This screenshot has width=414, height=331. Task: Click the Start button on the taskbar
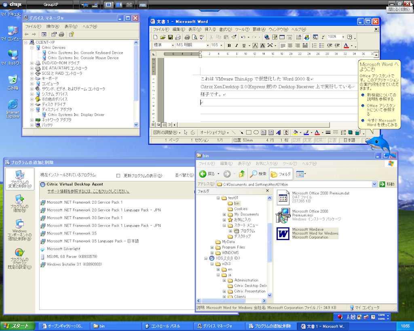[17, 326]
